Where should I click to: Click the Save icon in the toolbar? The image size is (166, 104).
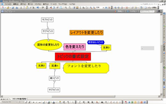13,8
